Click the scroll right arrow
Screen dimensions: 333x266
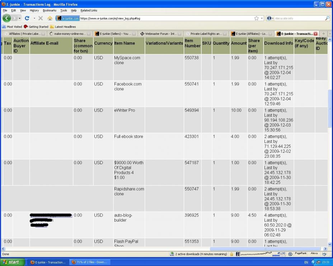pos(325,249)
